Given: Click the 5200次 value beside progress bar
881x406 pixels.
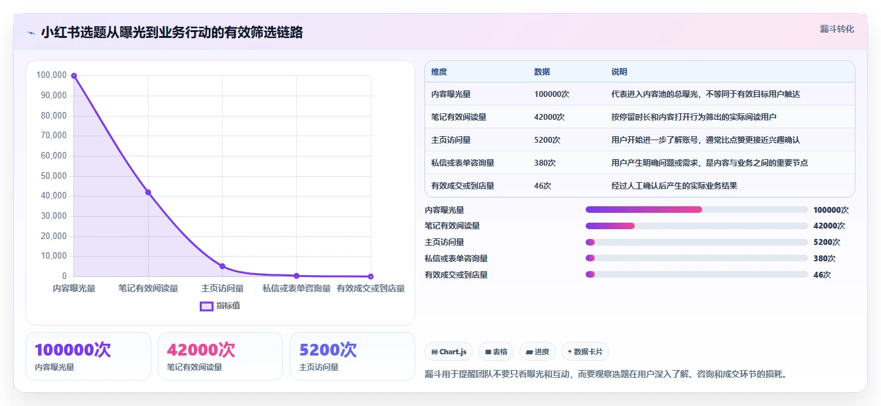Looking at the screenshot, I should [827, 242].
